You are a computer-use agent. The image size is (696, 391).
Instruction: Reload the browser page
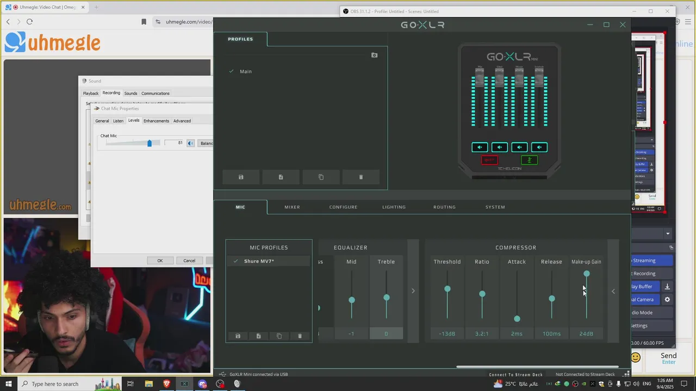[x=29, y=22]
